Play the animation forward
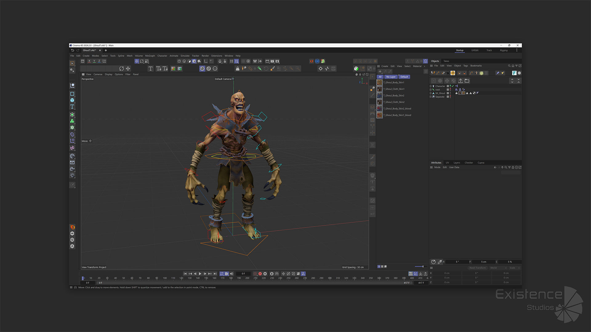This screenshot has height=332, width=591. click(200, 274)
